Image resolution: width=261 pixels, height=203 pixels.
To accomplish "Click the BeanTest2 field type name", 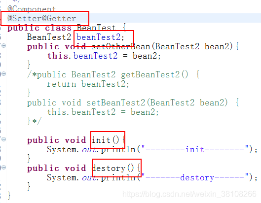I will point(49,37).
